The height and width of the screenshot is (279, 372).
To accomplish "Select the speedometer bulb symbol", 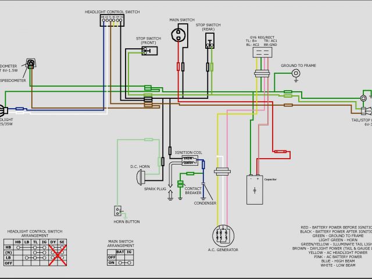I will coord(30,63).
